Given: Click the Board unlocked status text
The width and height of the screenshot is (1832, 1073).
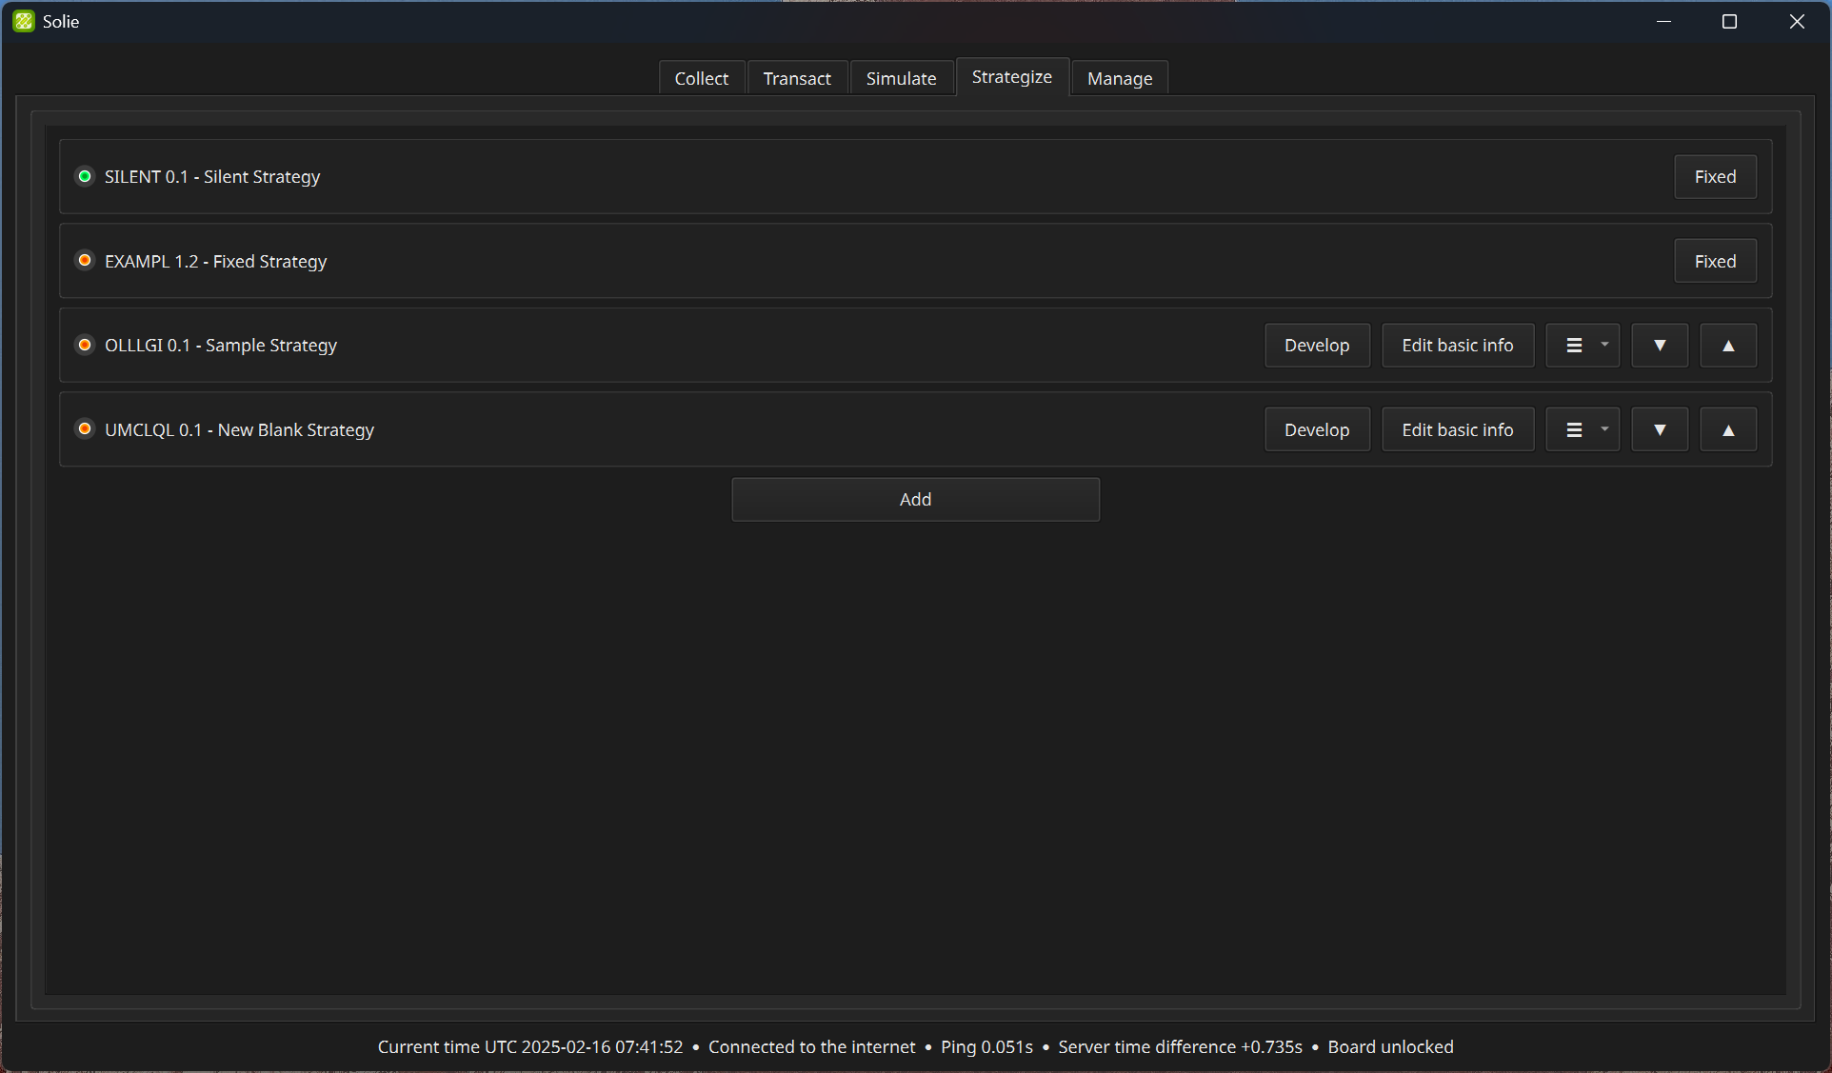Looking at the screenshot, I should pyautogui.click(x=1390, y=1047).
